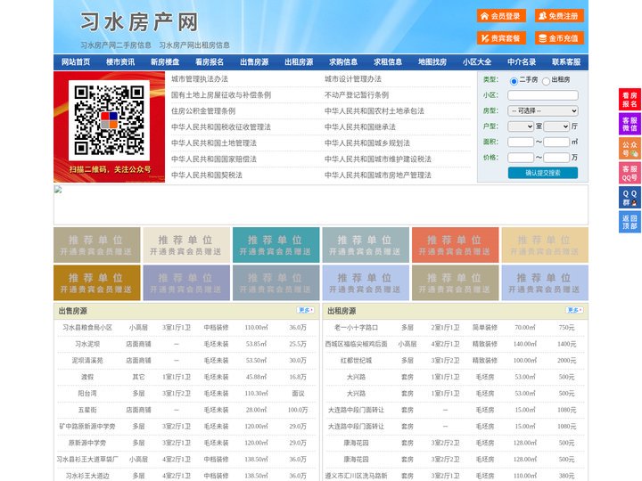The width and height of the screenshot is (642, 481).
Task: Open the 出售房源 nav item
Action: tap(254, 62)
